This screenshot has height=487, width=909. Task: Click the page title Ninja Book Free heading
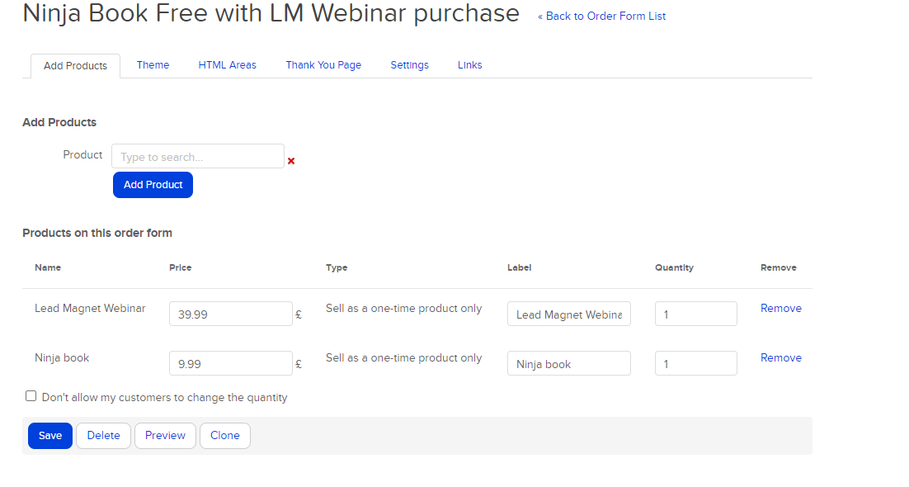[x=271, y=13]
